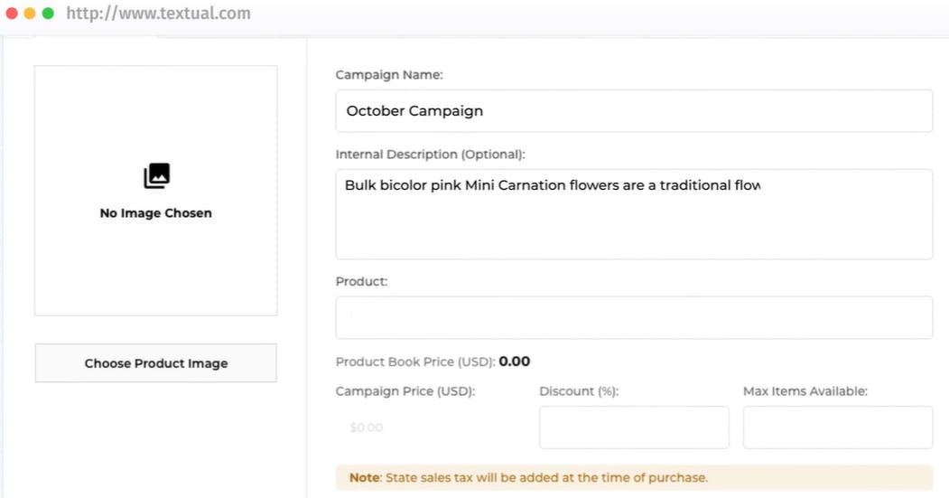This screenshot has height=498, width=949.
Task: Click the "Discount (%):" label
Action: (579, 391)
